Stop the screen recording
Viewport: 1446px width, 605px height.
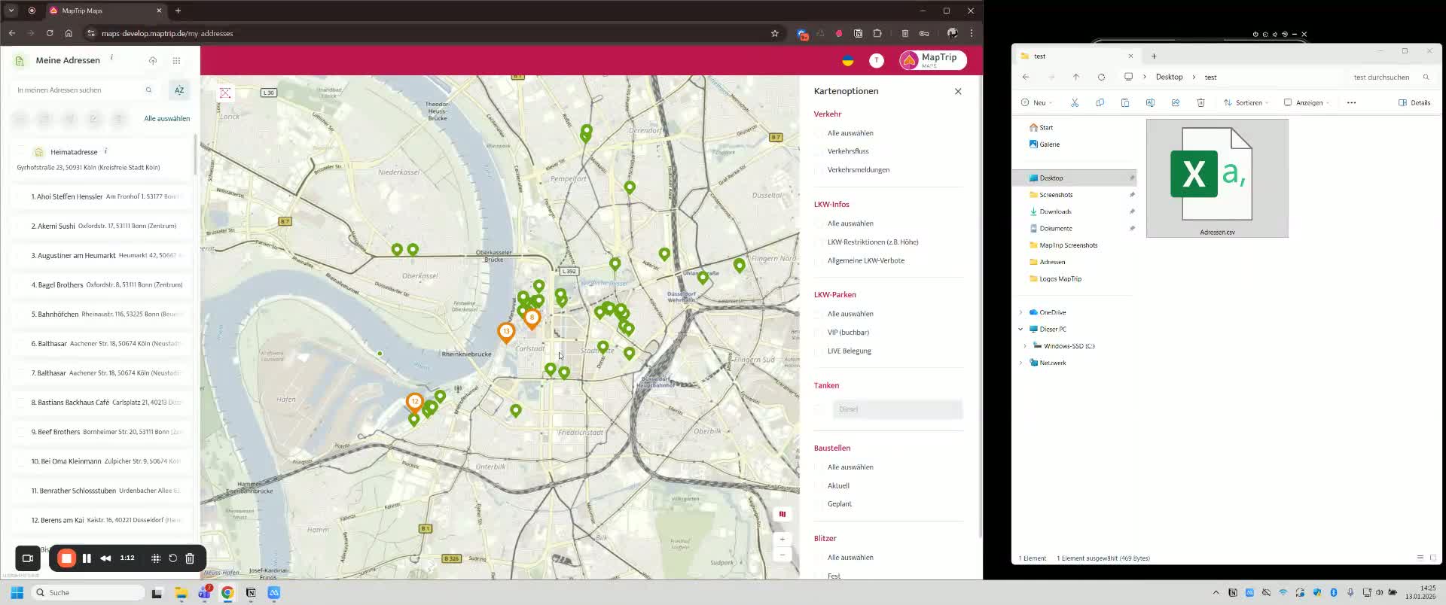[x=66, y=558]
